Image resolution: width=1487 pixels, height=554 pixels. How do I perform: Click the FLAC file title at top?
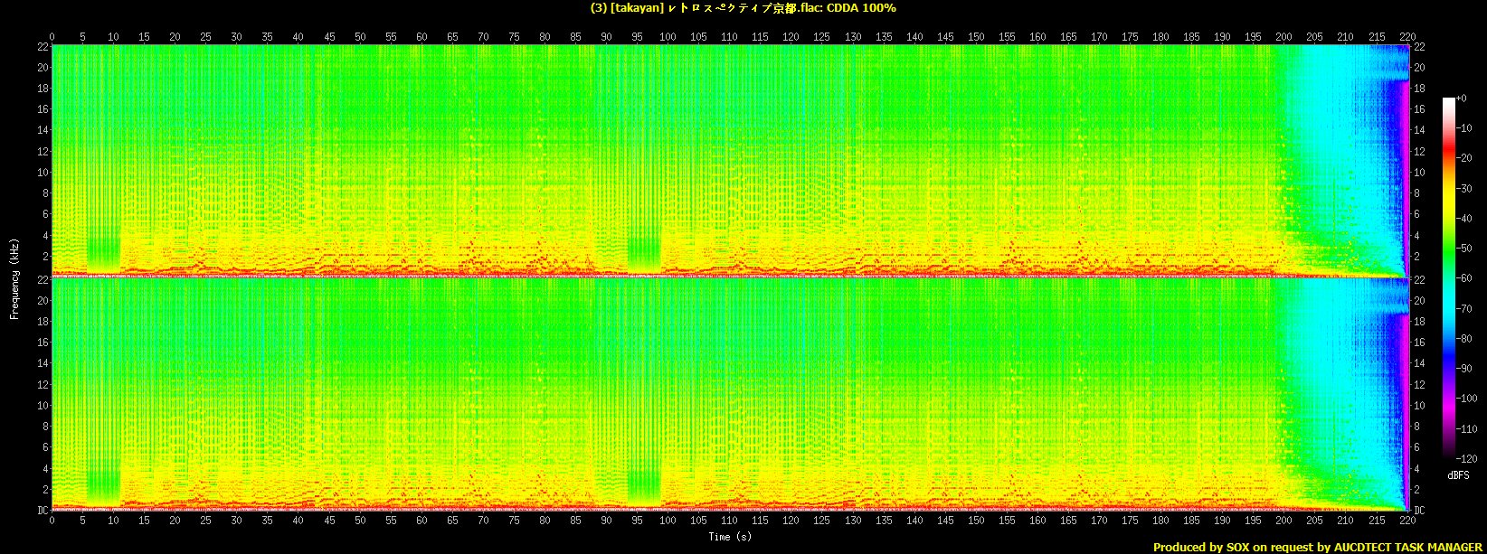(x=743, y=8)
